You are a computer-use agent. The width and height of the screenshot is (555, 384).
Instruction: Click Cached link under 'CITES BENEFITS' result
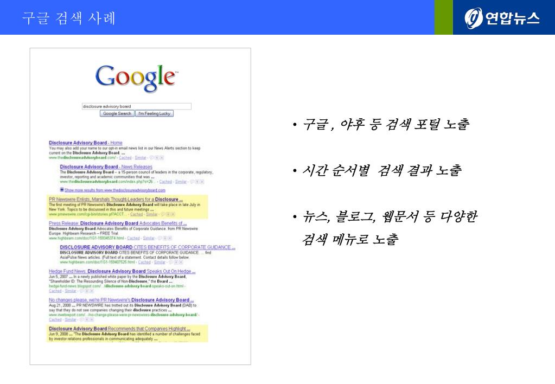144,263
